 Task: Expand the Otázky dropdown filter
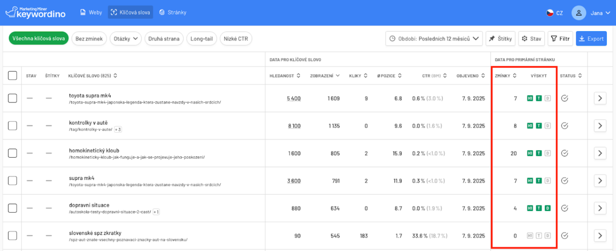[126, 38]
